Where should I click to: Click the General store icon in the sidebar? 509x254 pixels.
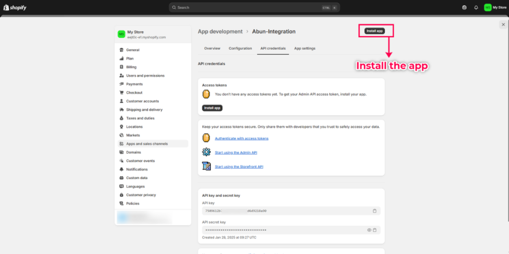click(121, 50)
